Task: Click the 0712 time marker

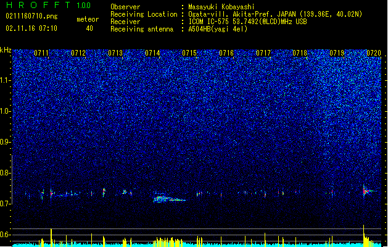Action: click(x=78, y=53)
